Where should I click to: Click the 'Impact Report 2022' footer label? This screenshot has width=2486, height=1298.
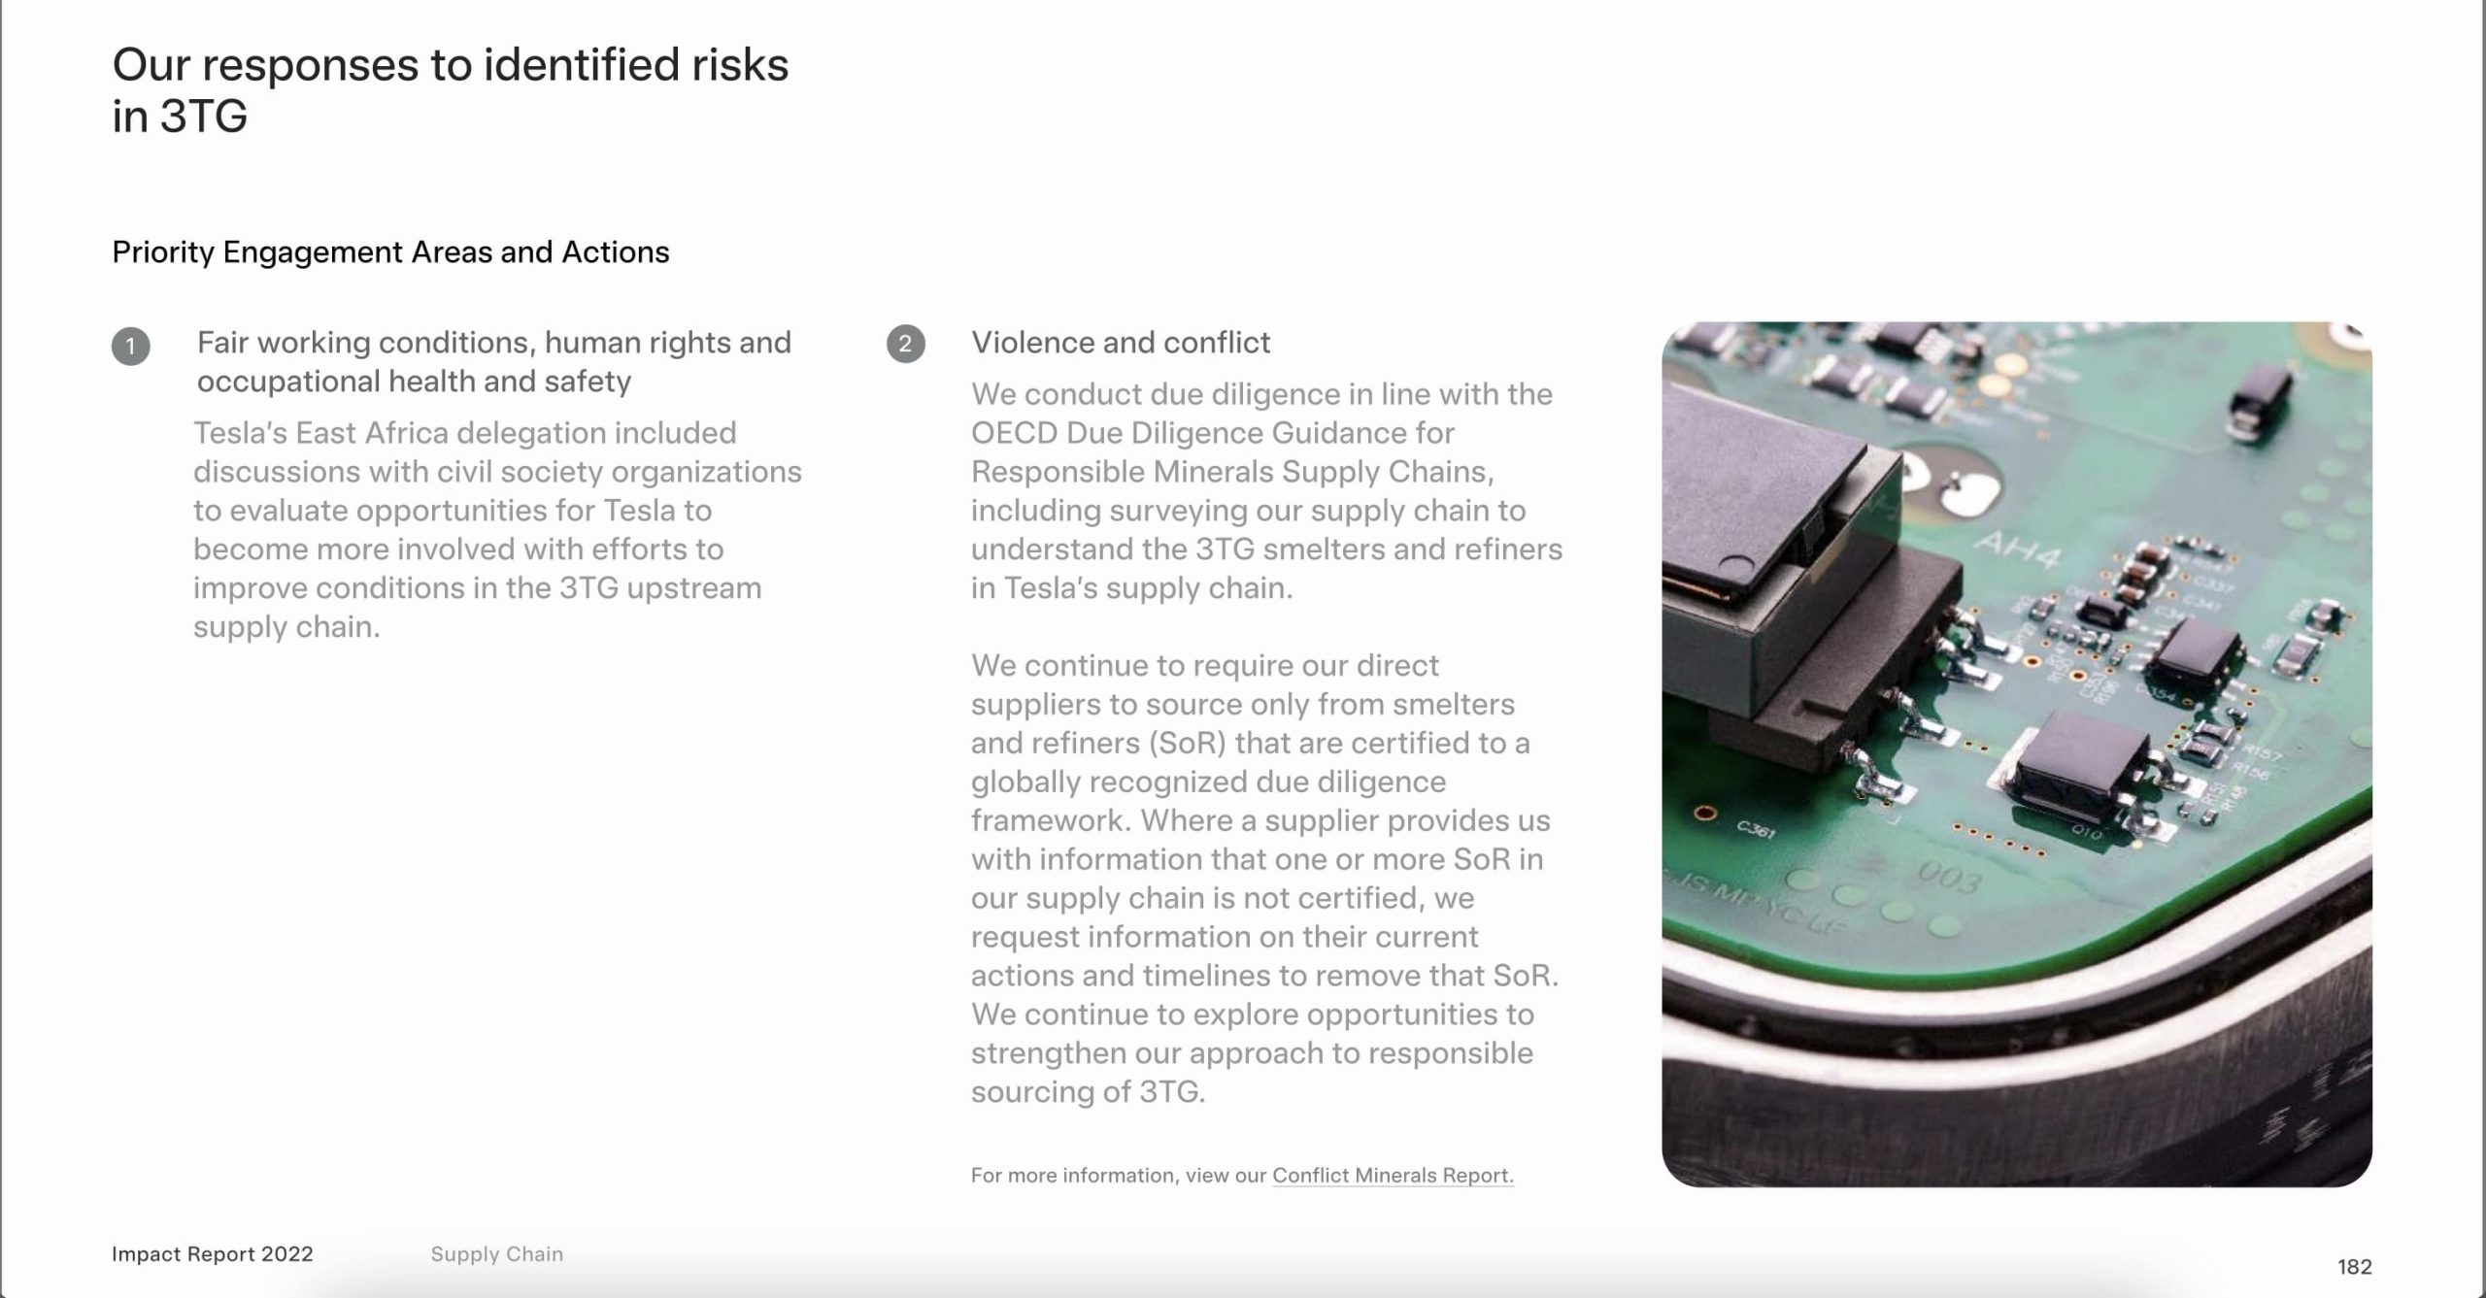pos(213,1253)
